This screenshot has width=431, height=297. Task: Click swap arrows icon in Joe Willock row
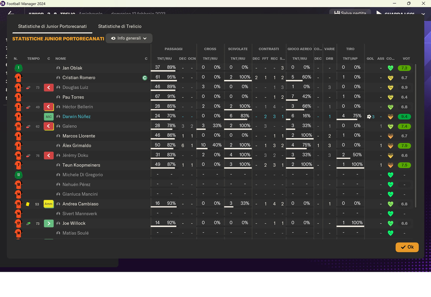click(28, 223)
